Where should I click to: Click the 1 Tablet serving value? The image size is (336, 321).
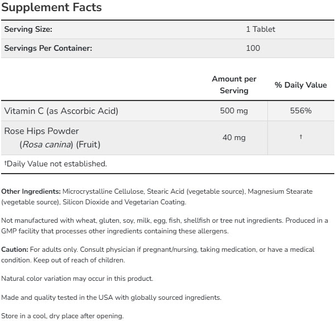pos(260,30)
